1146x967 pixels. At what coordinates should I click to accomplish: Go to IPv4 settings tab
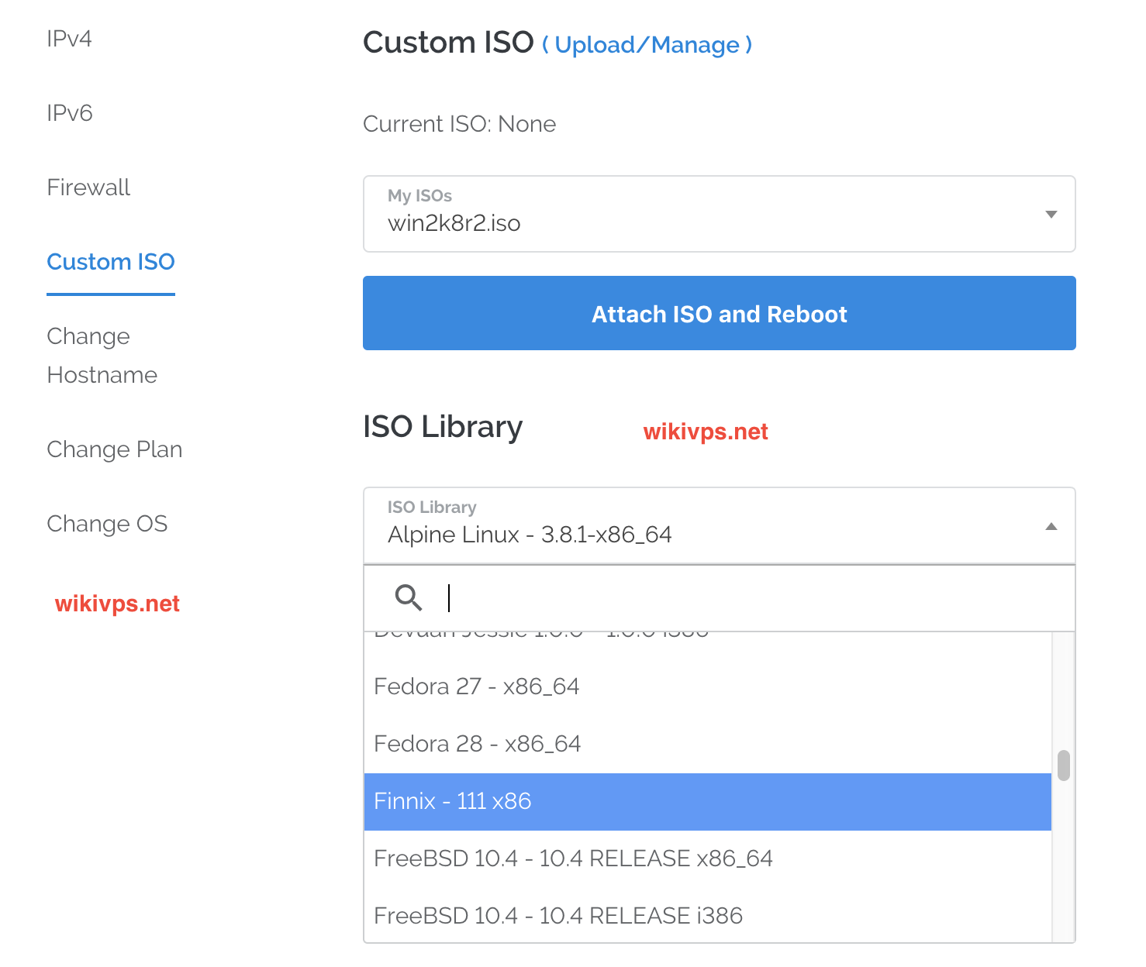coord(69,39)
